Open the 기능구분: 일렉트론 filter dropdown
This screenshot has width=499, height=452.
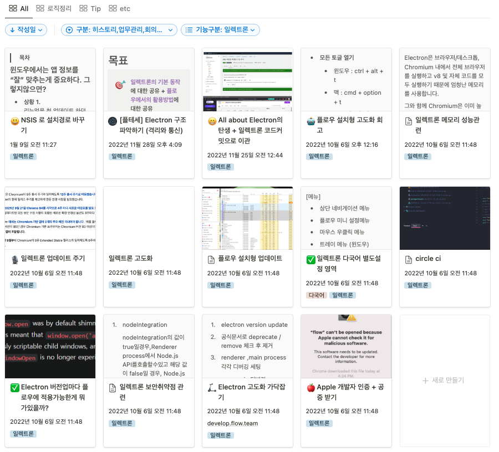pyautogui.click(x=220, y=30)
